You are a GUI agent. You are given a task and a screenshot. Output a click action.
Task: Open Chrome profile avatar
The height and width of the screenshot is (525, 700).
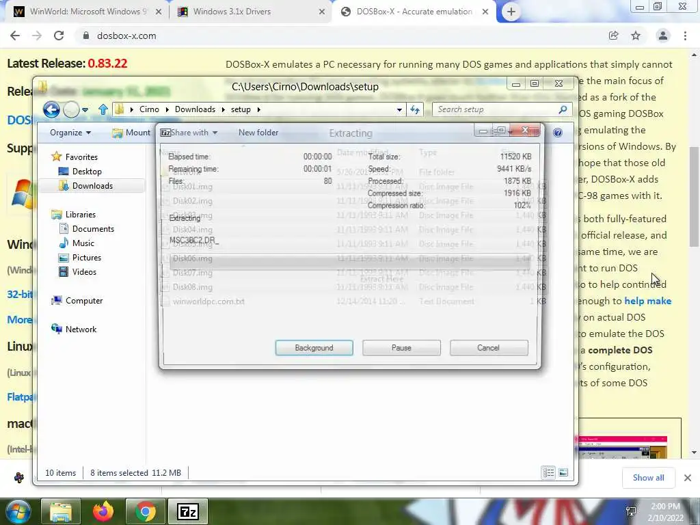click(663, 36)
